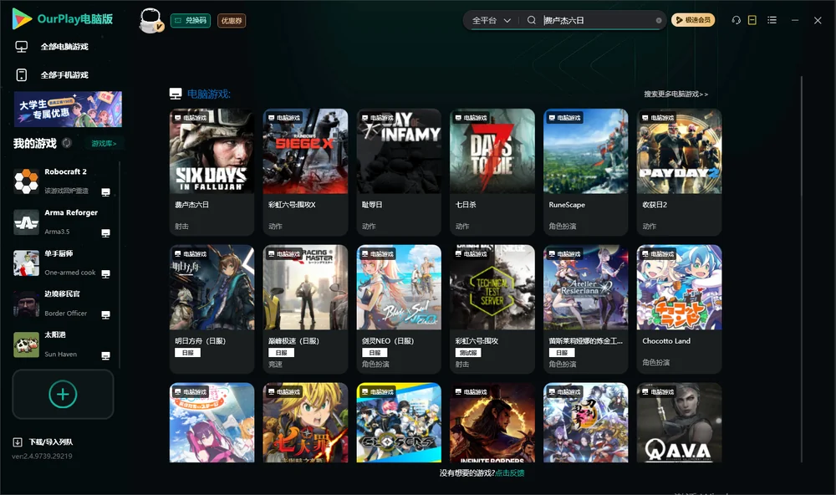Click the Sun Haven cow game icon
836x495 pixels.
point(26,344)
